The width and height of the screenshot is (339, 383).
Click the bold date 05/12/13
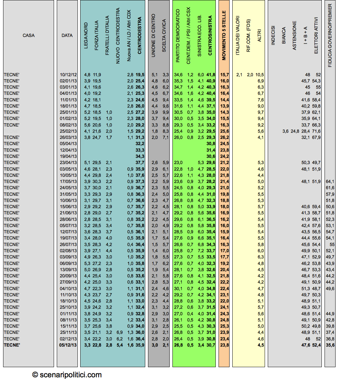pyautogui.click(x=68, y=345)
